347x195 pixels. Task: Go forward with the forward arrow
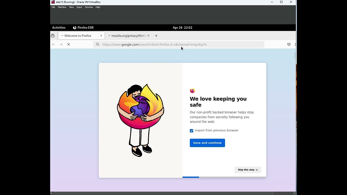(x=61, y=44)
